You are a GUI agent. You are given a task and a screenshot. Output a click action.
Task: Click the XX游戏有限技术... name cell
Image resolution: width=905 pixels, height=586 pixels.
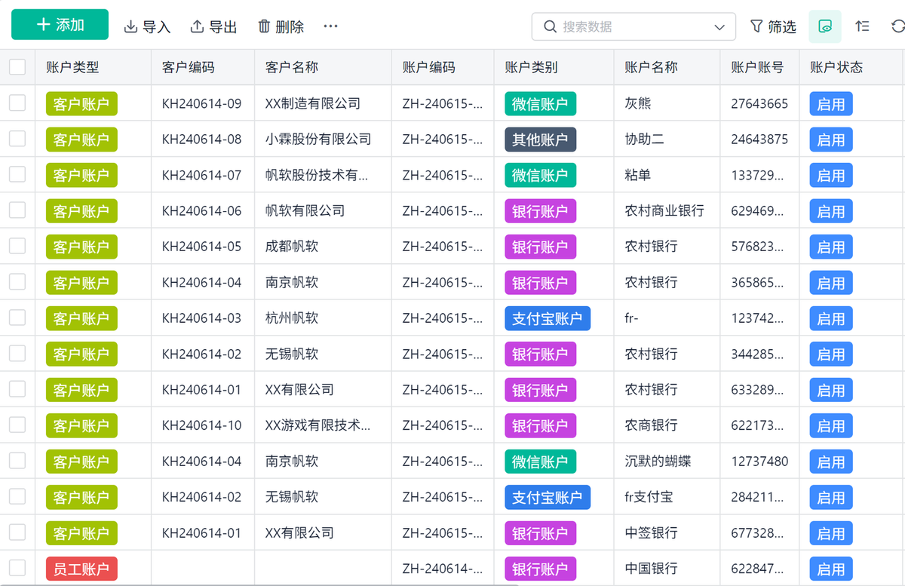pyautogui.click(x=318, y=425)
